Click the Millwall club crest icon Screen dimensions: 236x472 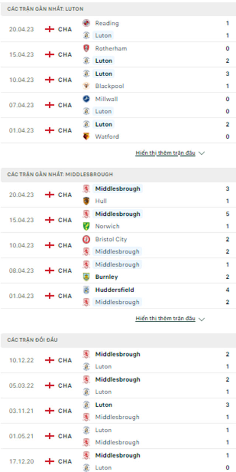tap(86, 99)
